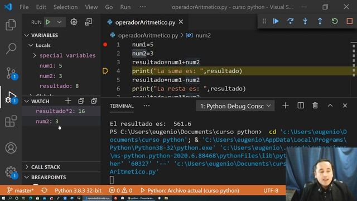Click the editor minimap scrollbar
357x201 pixels.
click(353, 60)
